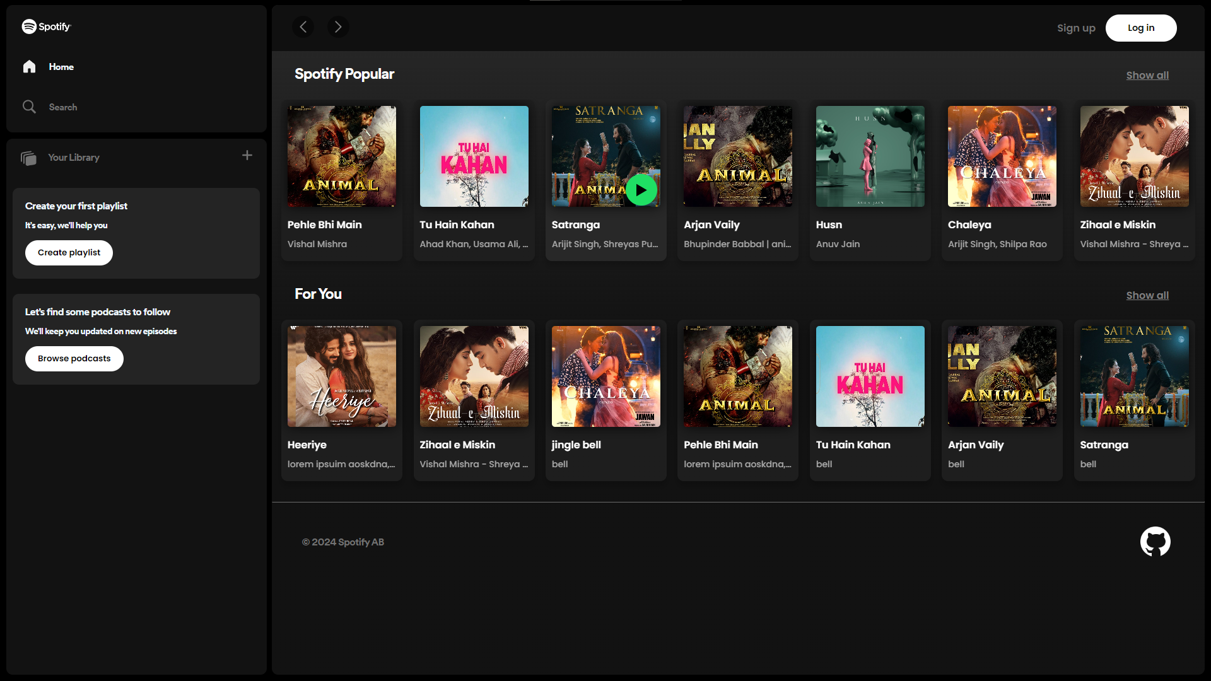Open the Heeriye cover in For You
The height and width of the screenshot is (681, 1211).
point(342,376)
